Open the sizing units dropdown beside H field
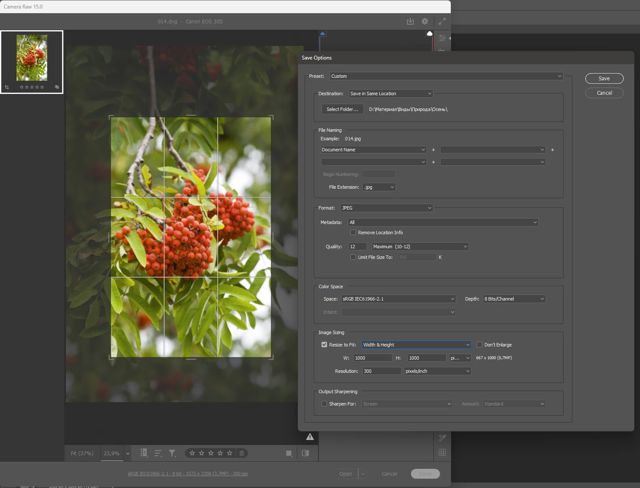Image resolution: width=640 pixels, height=488 pixels. (x=460, y=358)
